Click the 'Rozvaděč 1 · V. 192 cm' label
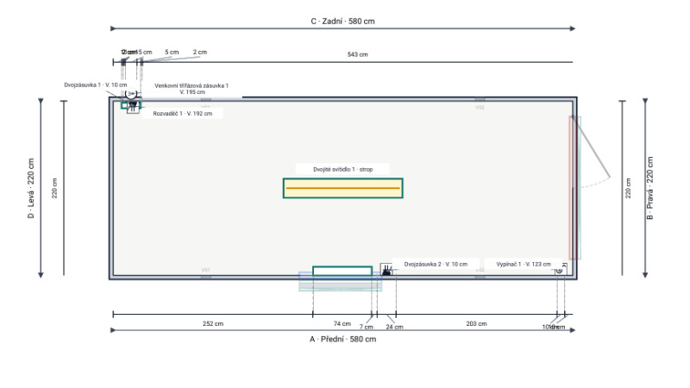The width and height of the screenshot is (690, 388). [x=183, y=114]
